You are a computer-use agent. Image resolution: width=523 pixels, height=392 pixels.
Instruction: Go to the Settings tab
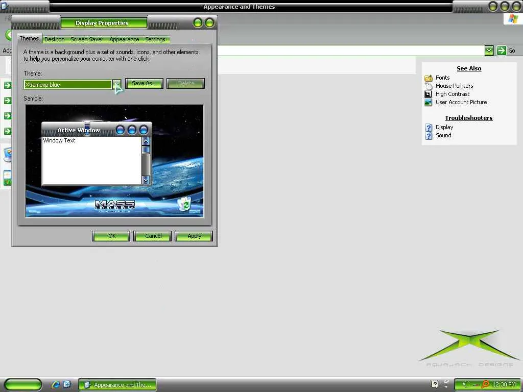pyautogui.click(x=155, y=39)
